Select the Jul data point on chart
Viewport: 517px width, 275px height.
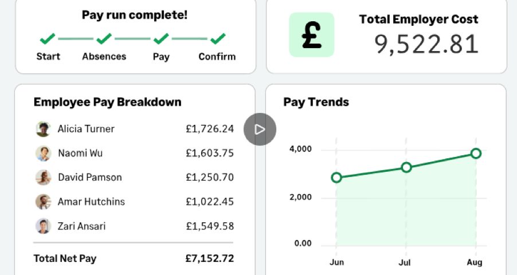point(406,167)
